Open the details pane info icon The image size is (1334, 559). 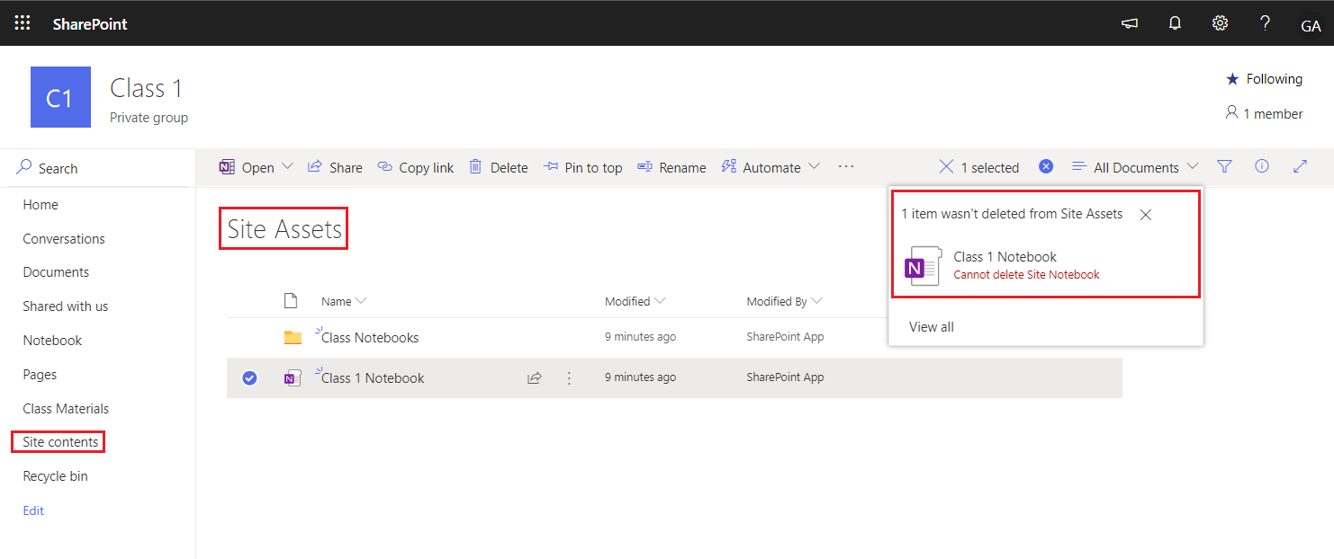[x=1262, y=166]
